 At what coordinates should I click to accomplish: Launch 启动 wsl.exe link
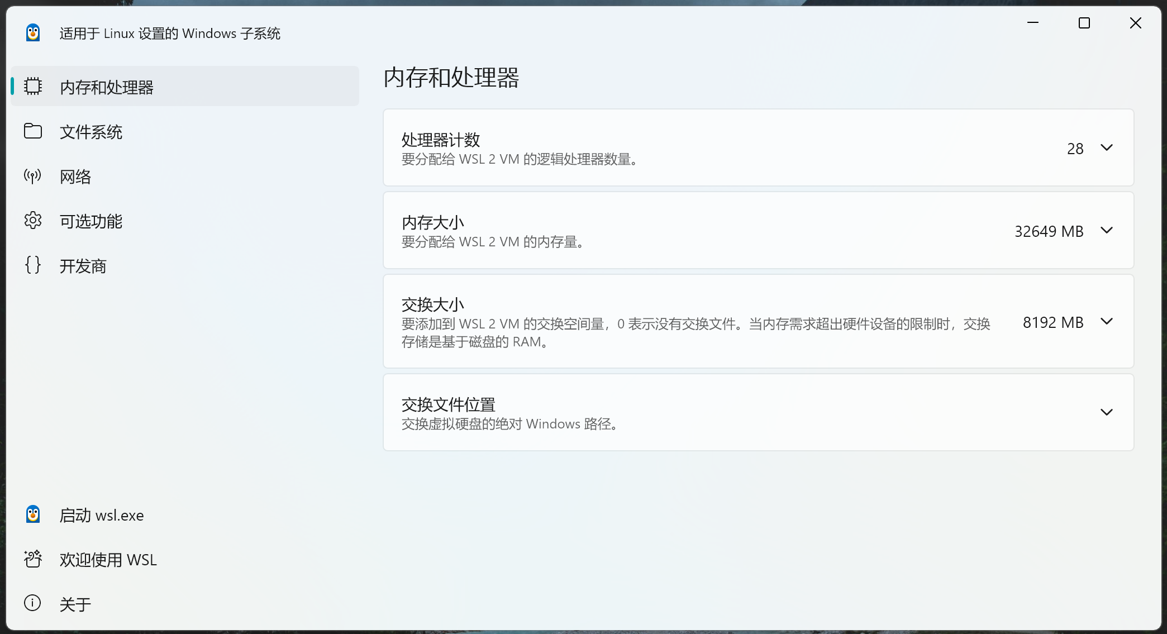[102, 515]
